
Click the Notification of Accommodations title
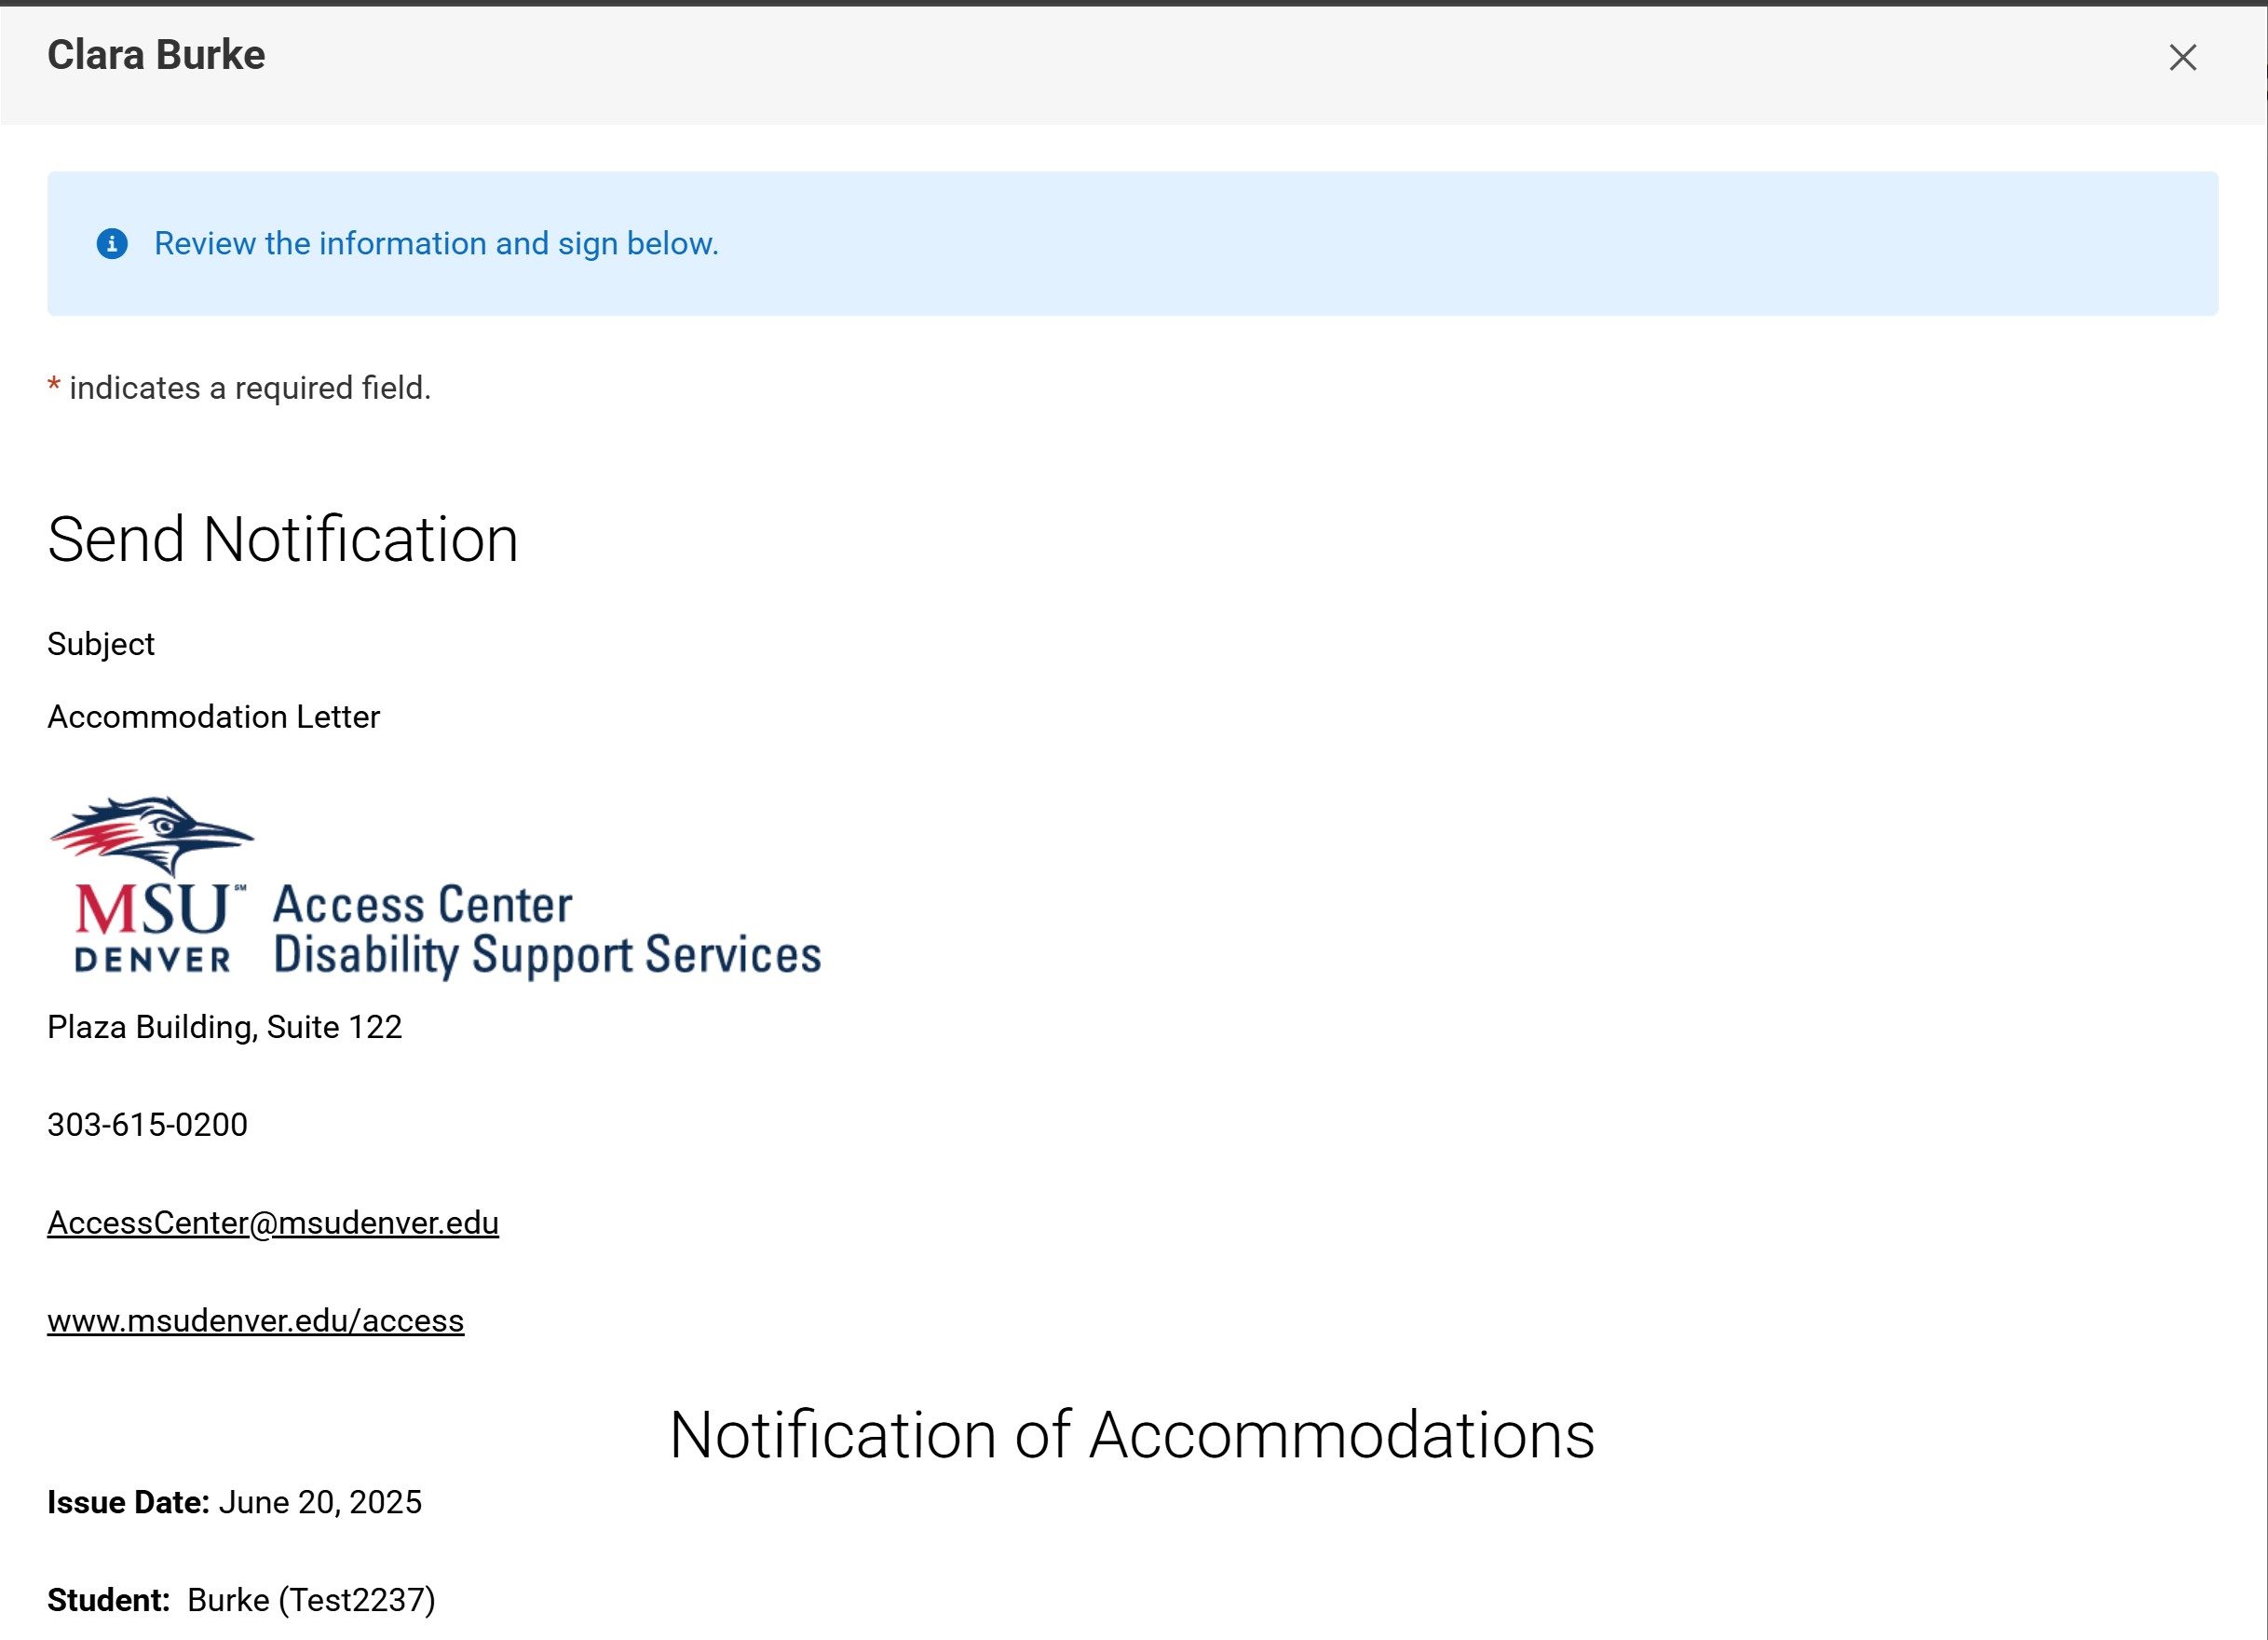tap(1131, 1435)
